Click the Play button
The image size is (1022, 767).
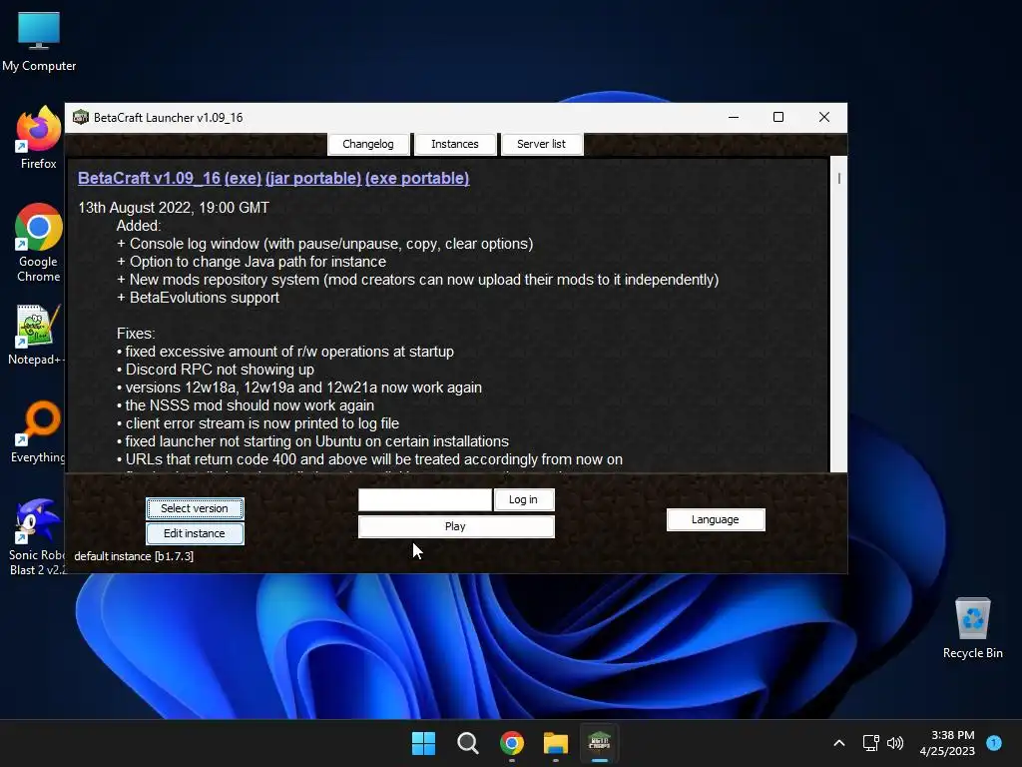tap(456, 526)
